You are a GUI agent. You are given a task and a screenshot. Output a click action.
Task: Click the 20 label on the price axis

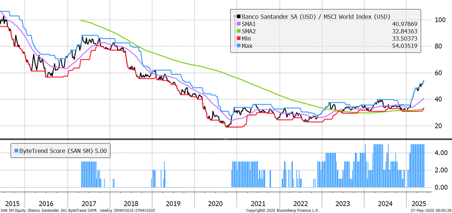pos(438,126)
